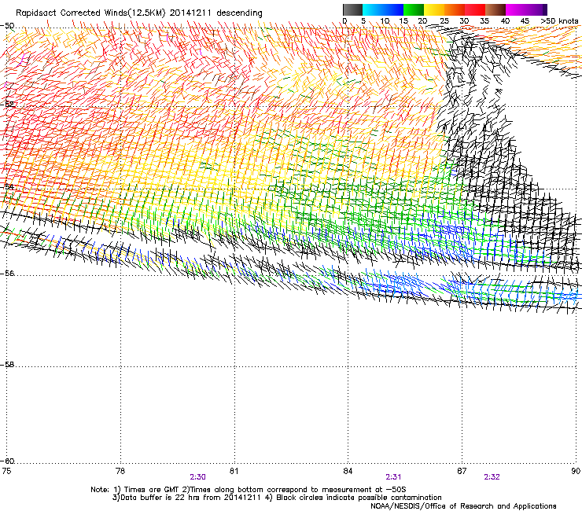
Task: Click the green 15-20 knots legend swatch
Action: click(414, 9)
